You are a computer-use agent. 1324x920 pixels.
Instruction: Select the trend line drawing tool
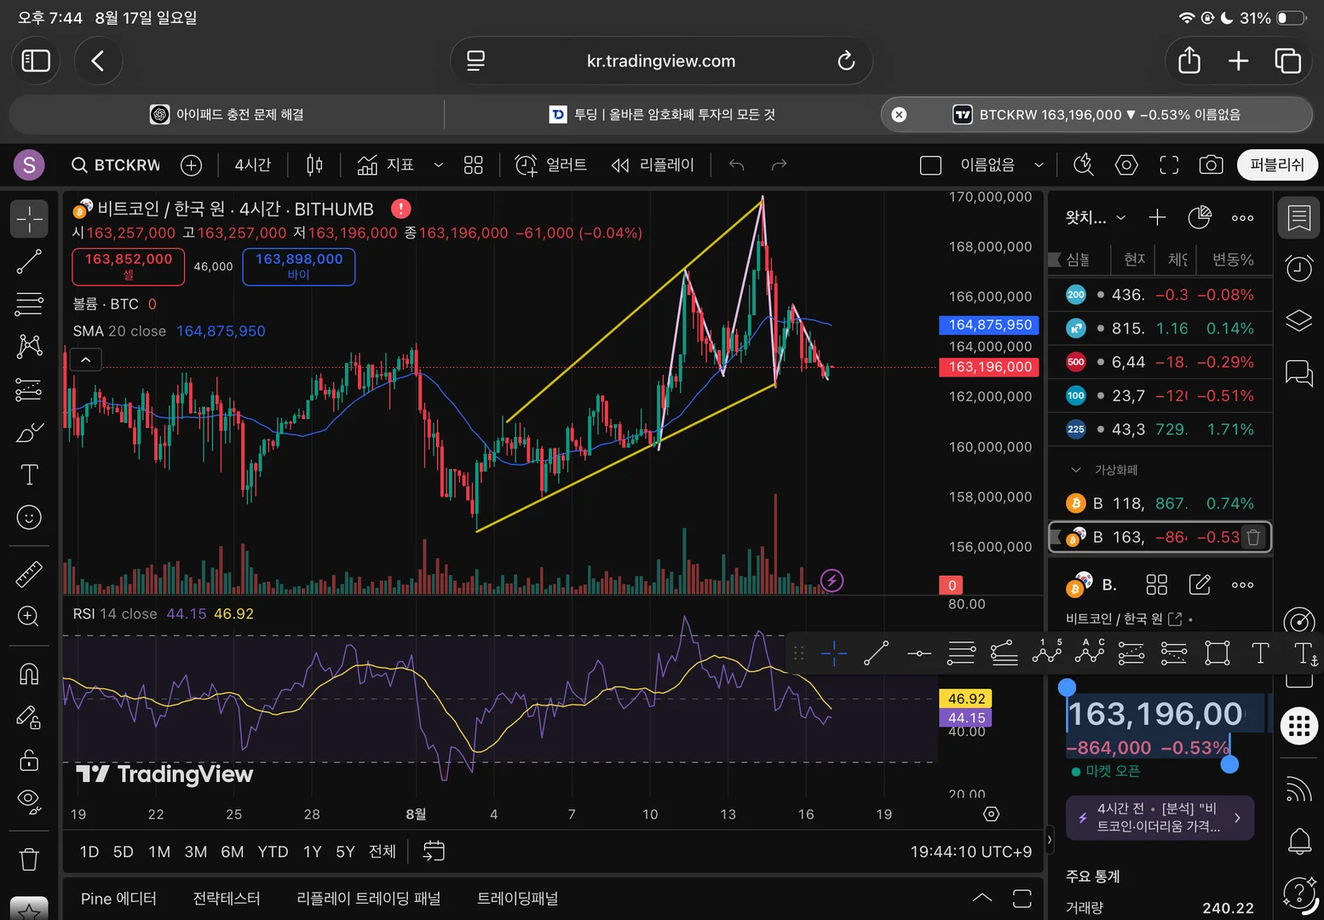tap(29, 262)
